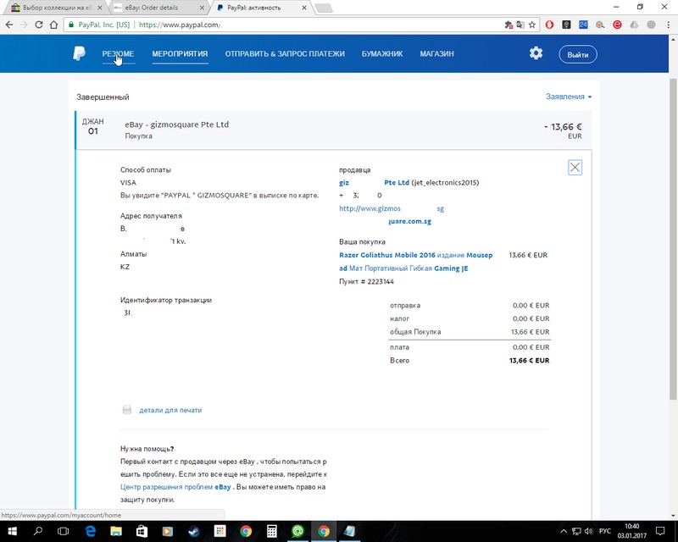Click the blue 24 extension icon
Image resolution: width=678 pixels, height=542 pixels.
pos(583,25)
